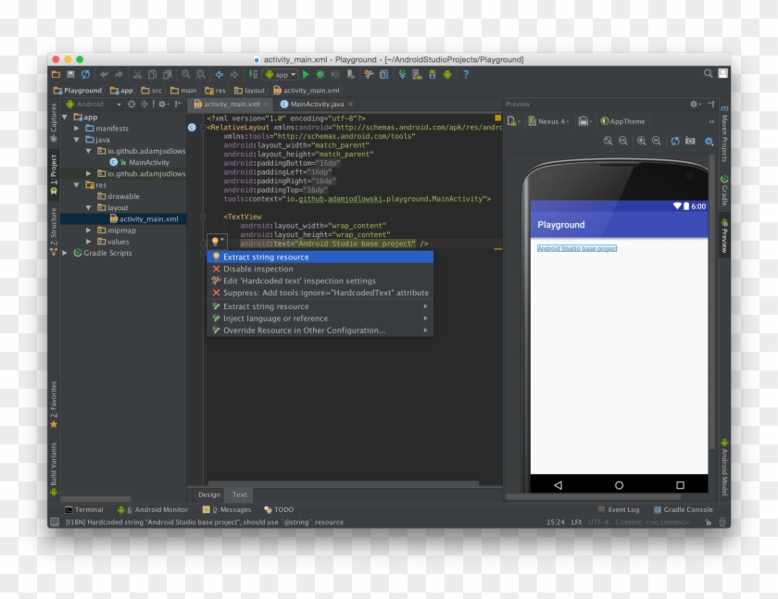Click the Paste clipboard icon
The image size is (778, 599).
pyautogui.click(x=168, y=74)
